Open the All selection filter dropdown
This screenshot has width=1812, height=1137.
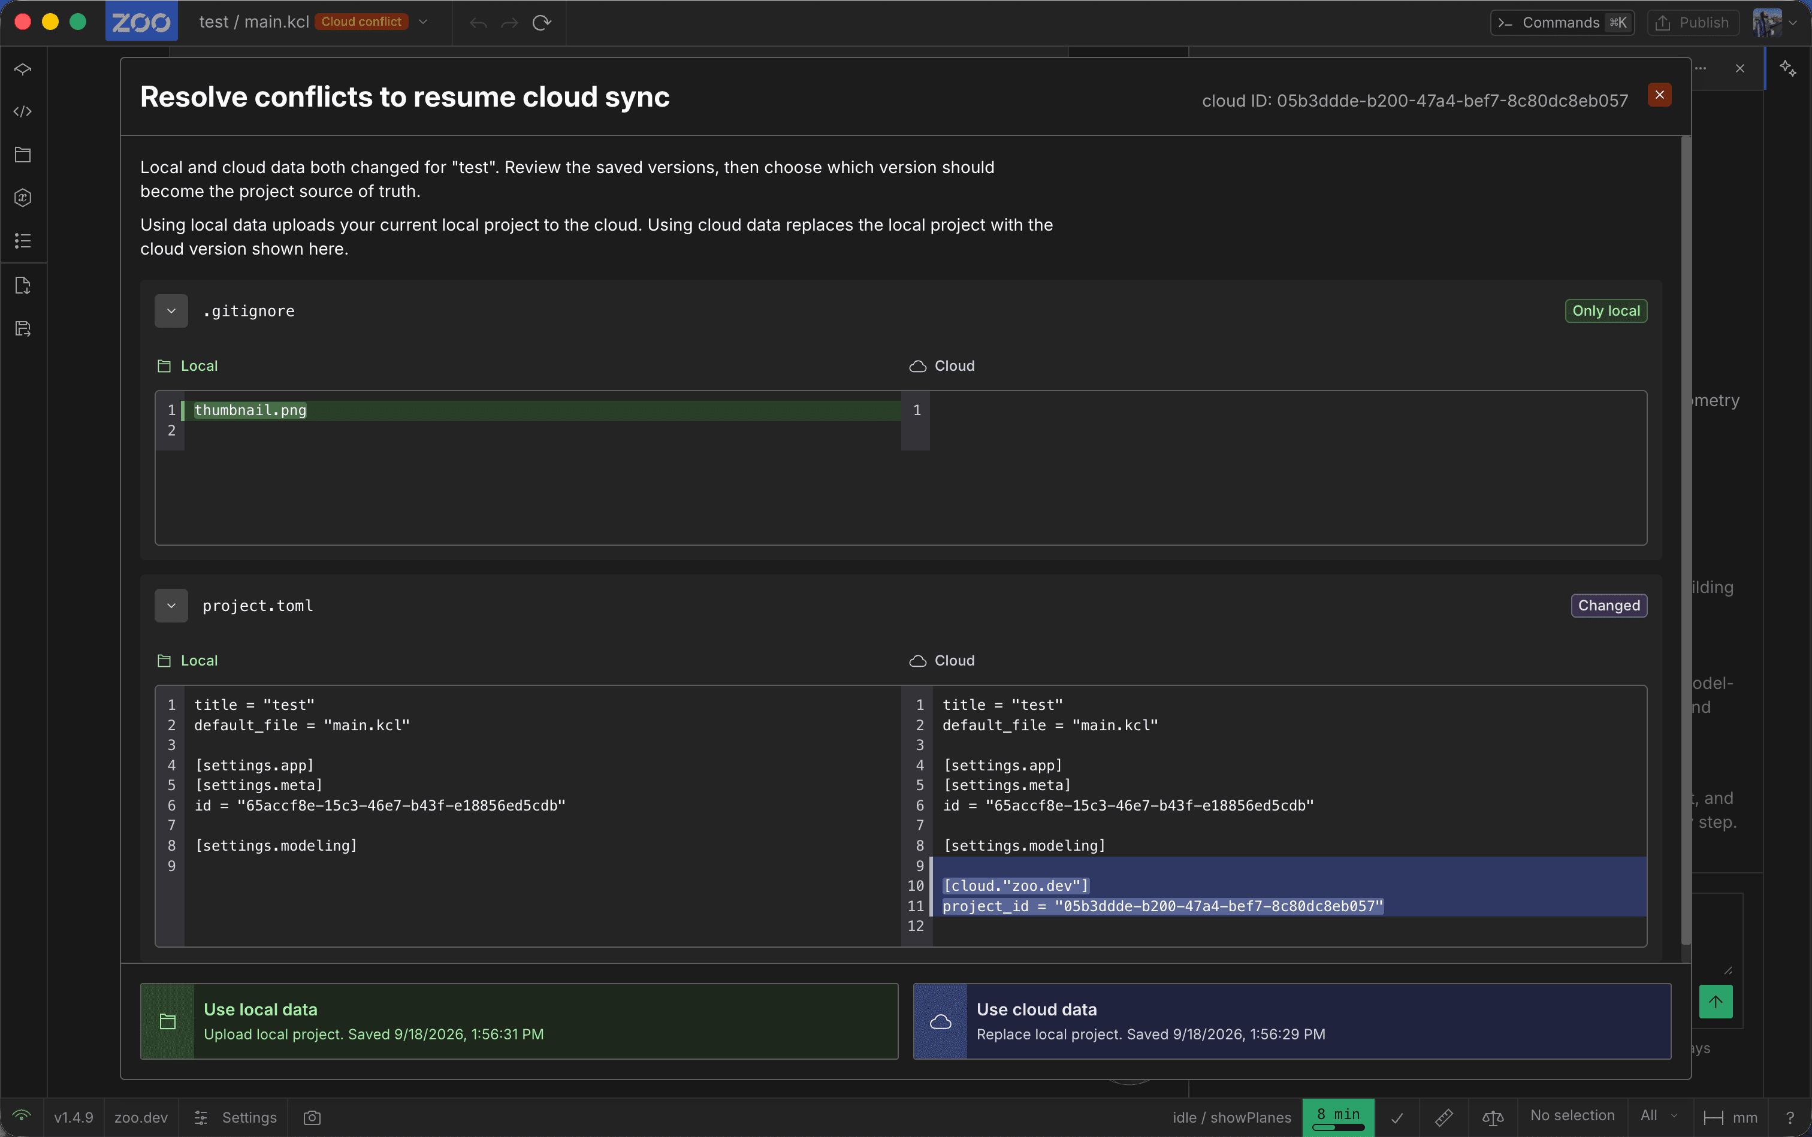tap(1659, 1115)
